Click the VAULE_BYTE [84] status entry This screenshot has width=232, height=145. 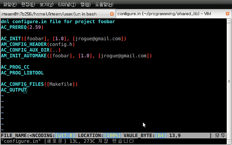(145, 136)
